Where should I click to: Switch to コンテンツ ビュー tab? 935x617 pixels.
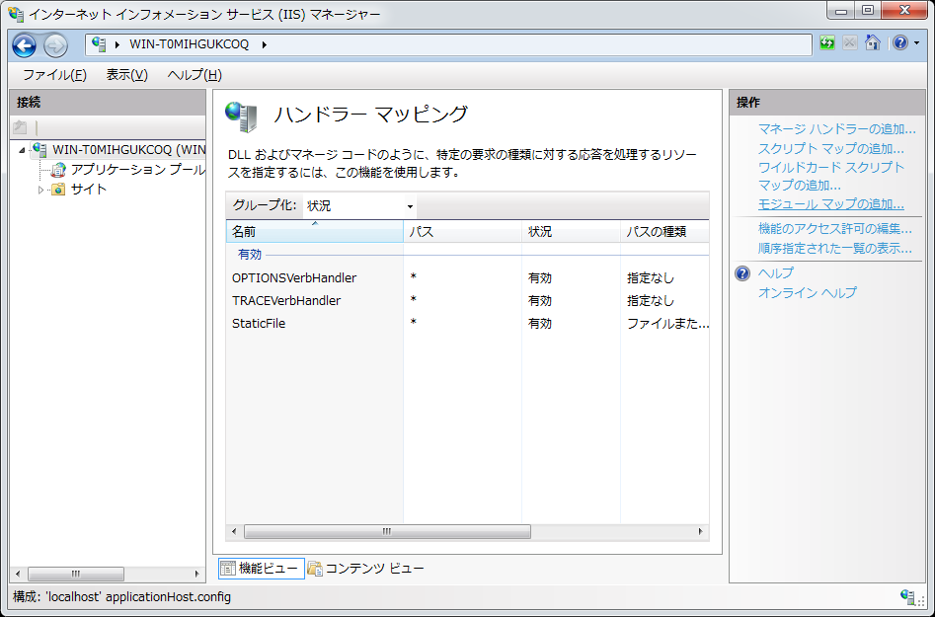365,568
